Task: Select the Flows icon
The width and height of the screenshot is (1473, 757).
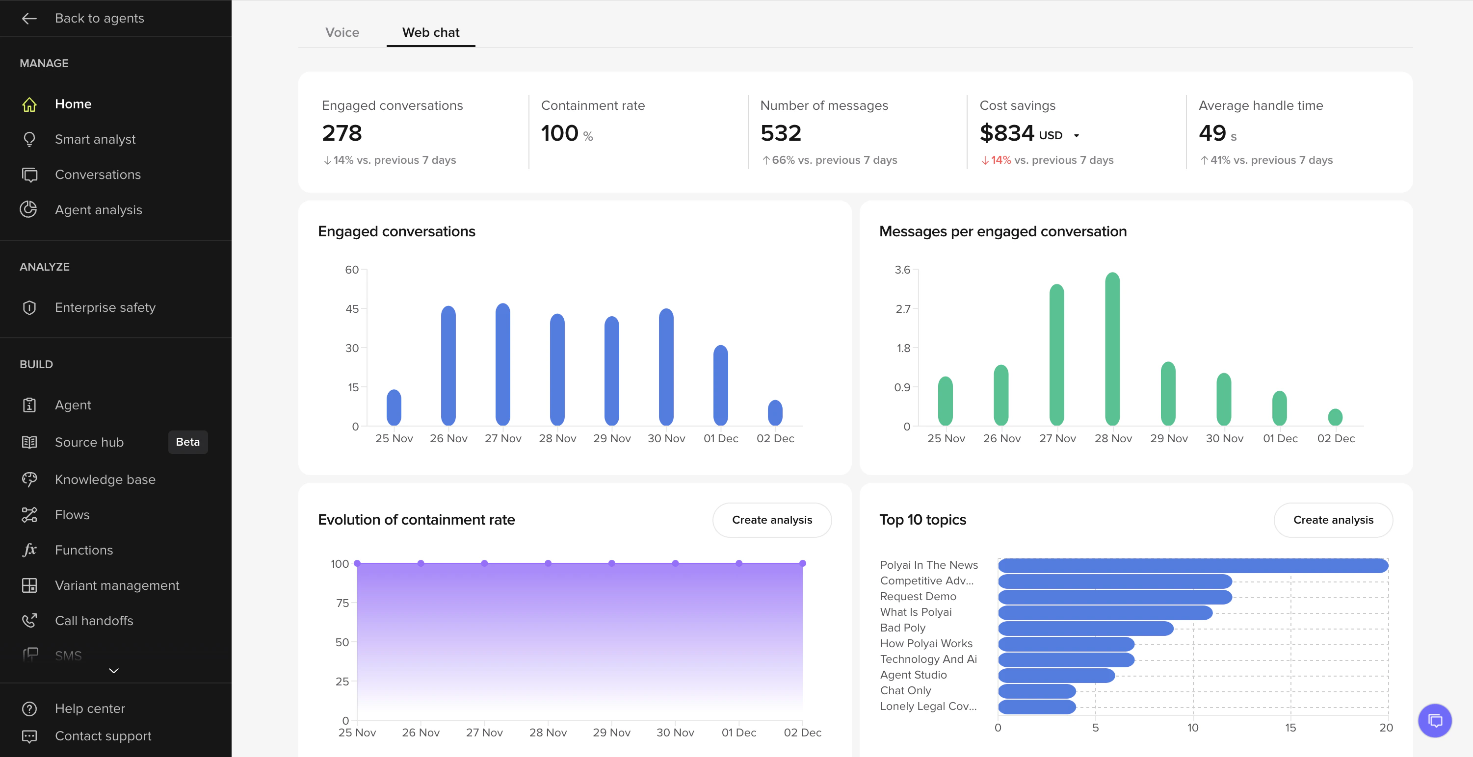Action: click(29, 515)
